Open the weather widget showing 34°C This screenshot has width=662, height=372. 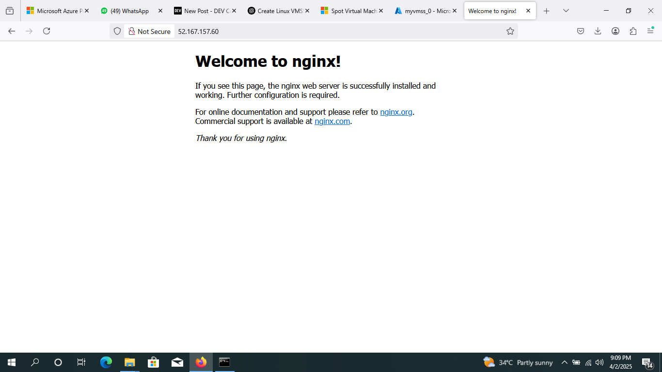pyautogui.click(x=518, y=362)
